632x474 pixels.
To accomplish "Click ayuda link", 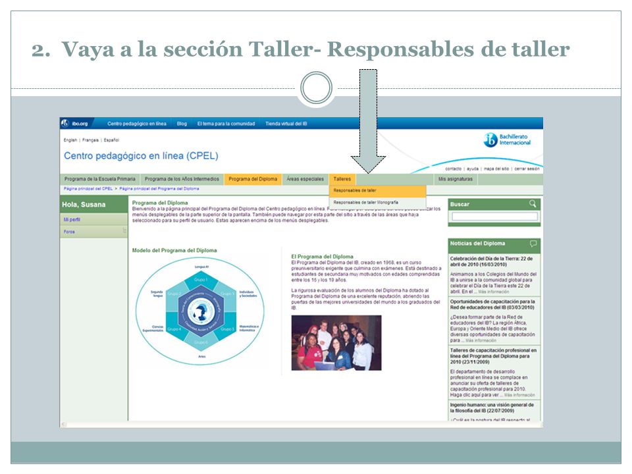I will (x=473, y=169).
